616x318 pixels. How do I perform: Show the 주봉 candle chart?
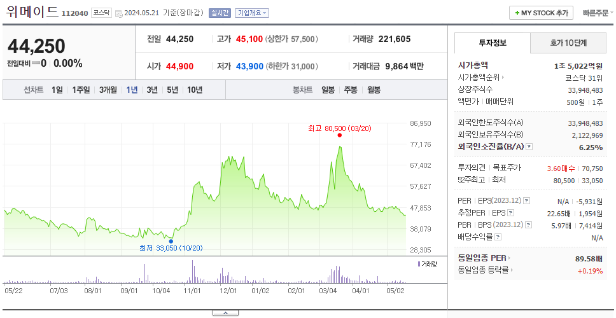tap(351, 90)
